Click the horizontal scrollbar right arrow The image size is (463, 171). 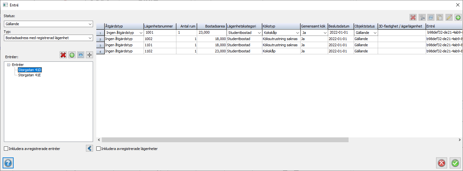[459, 140]
